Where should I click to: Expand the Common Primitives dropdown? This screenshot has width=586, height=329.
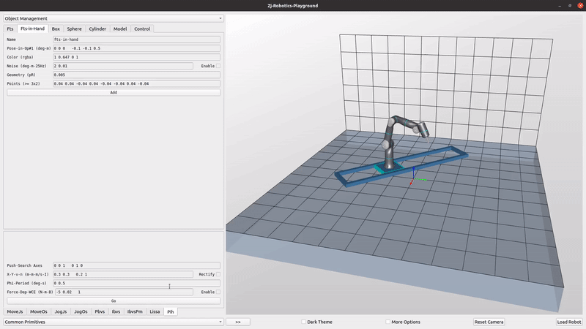click(x=113, y=322)
